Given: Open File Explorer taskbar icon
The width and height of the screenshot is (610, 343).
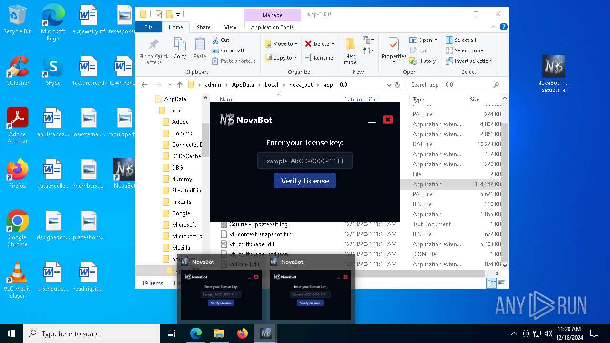Looking at the screenshot, I should coord(219,333).
